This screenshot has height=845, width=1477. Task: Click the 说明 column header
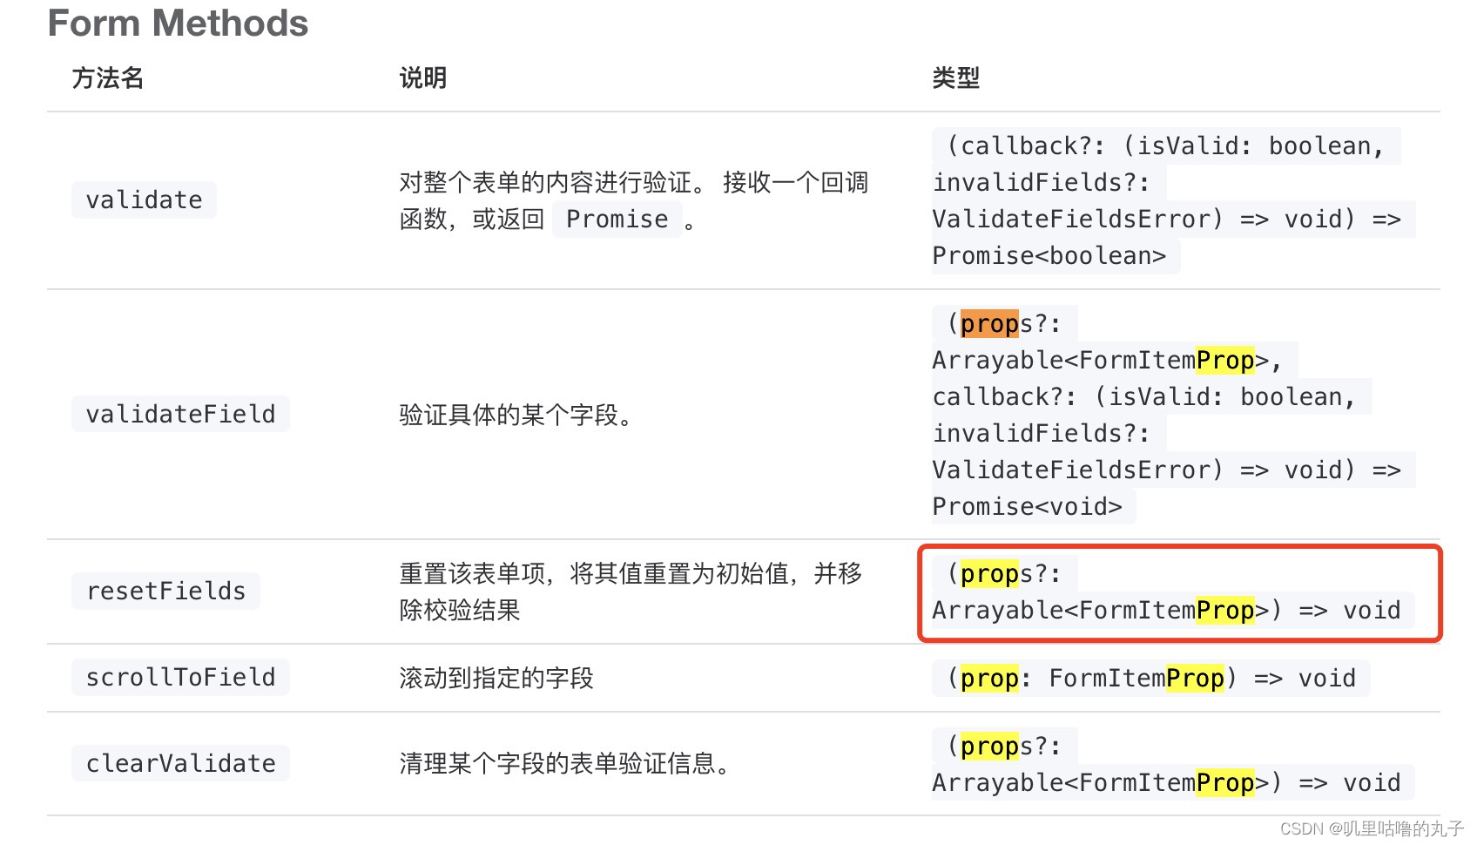[423, 78]
